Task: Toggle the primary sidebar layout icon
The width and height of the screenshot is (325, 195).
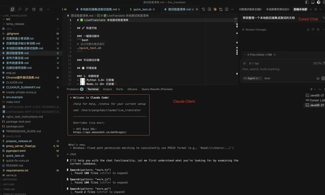Action: 307,2
